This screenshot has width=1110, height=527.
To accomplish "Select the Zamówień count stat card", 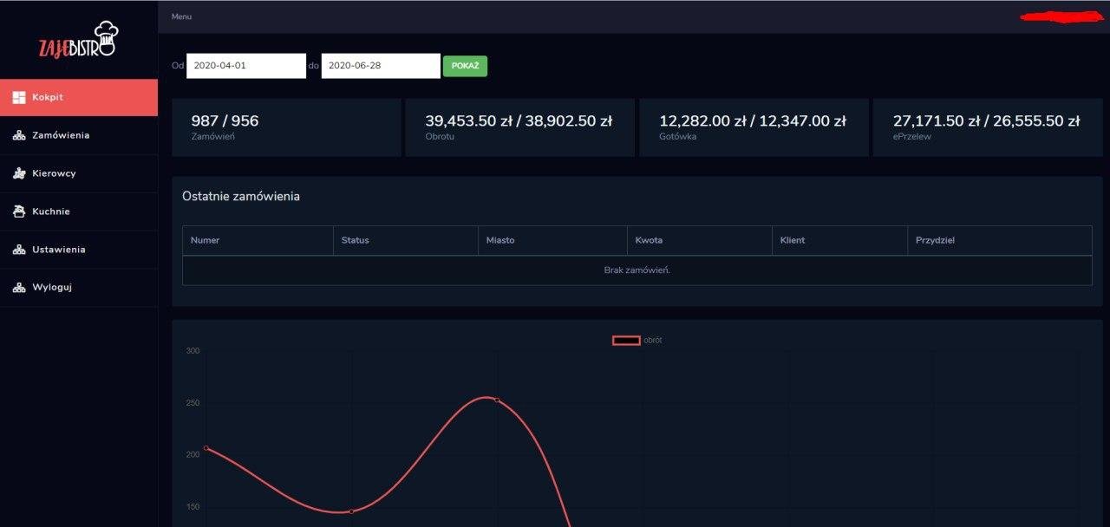I will pyautogui.click(x=286, y=127).
